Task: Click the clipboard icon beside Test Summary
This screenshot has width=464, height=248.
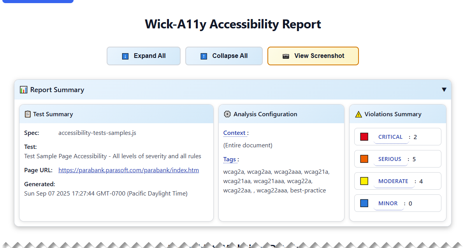Action: point(28,114)
